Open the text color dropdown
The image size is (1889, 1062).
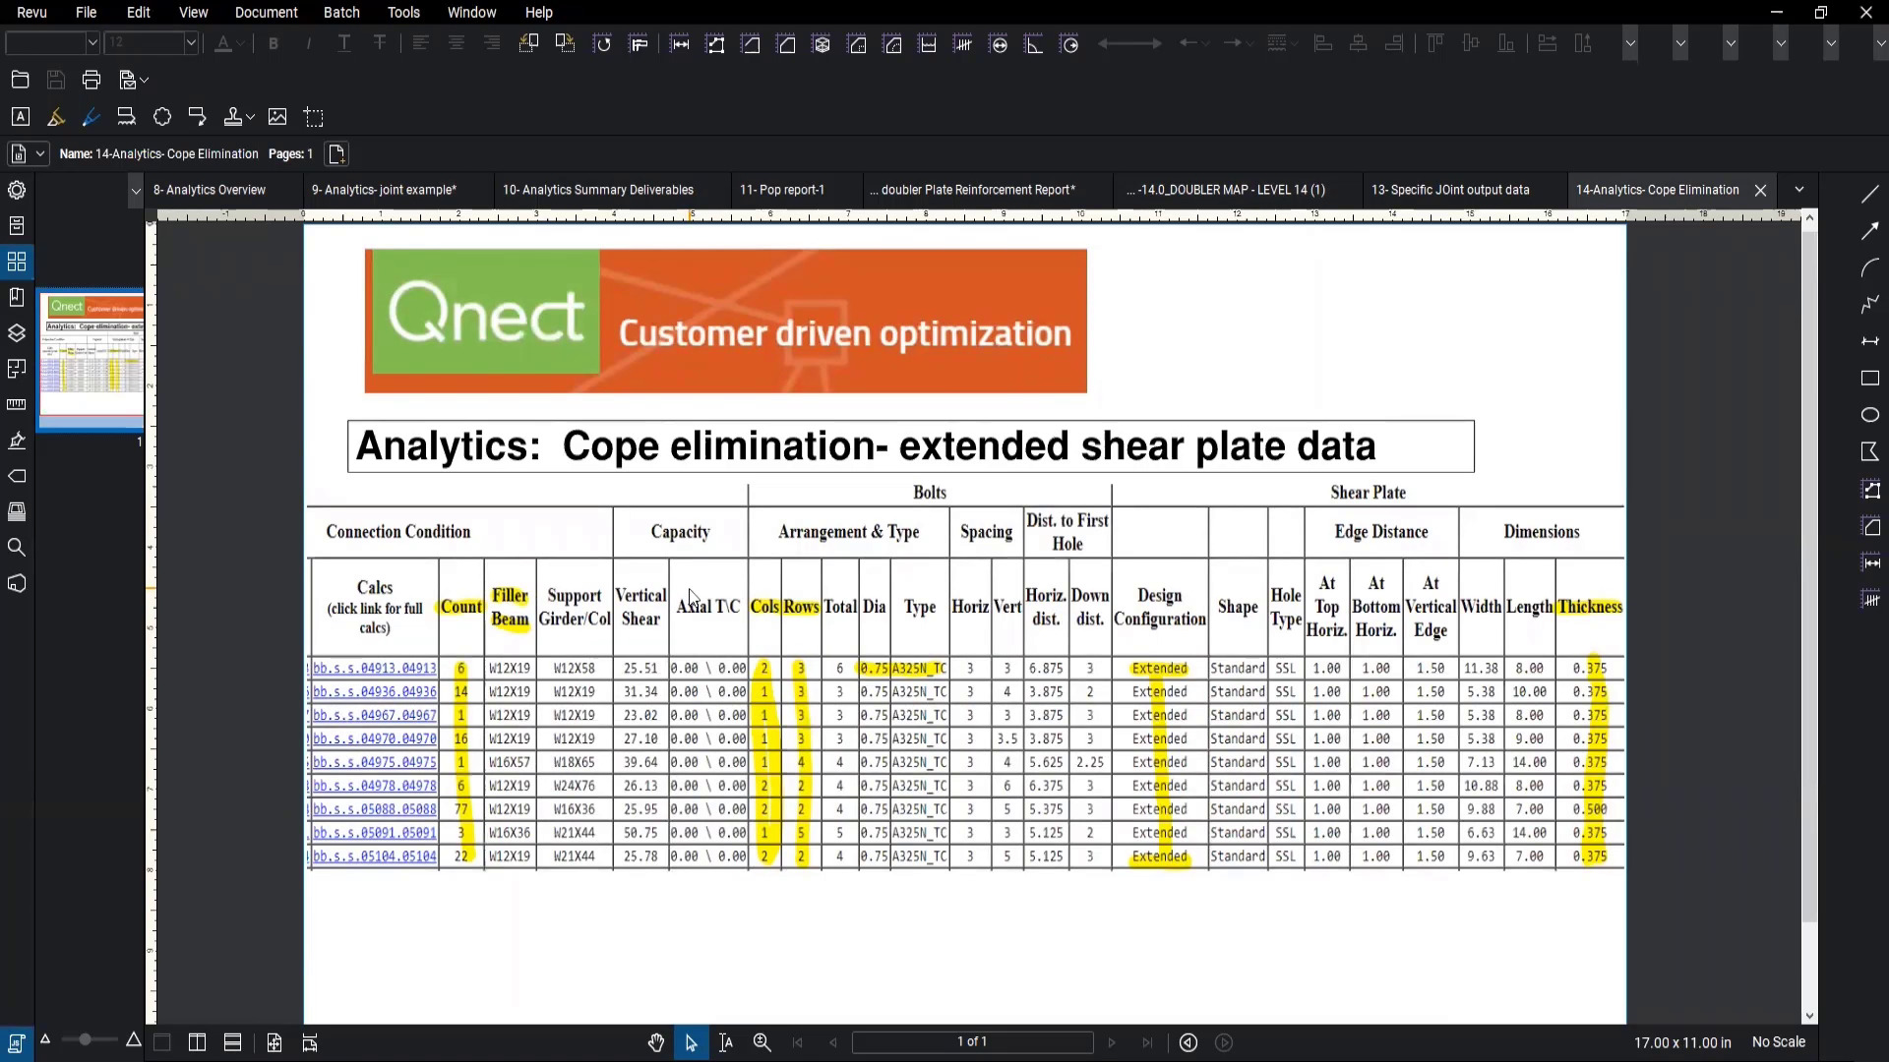point(240,43)
